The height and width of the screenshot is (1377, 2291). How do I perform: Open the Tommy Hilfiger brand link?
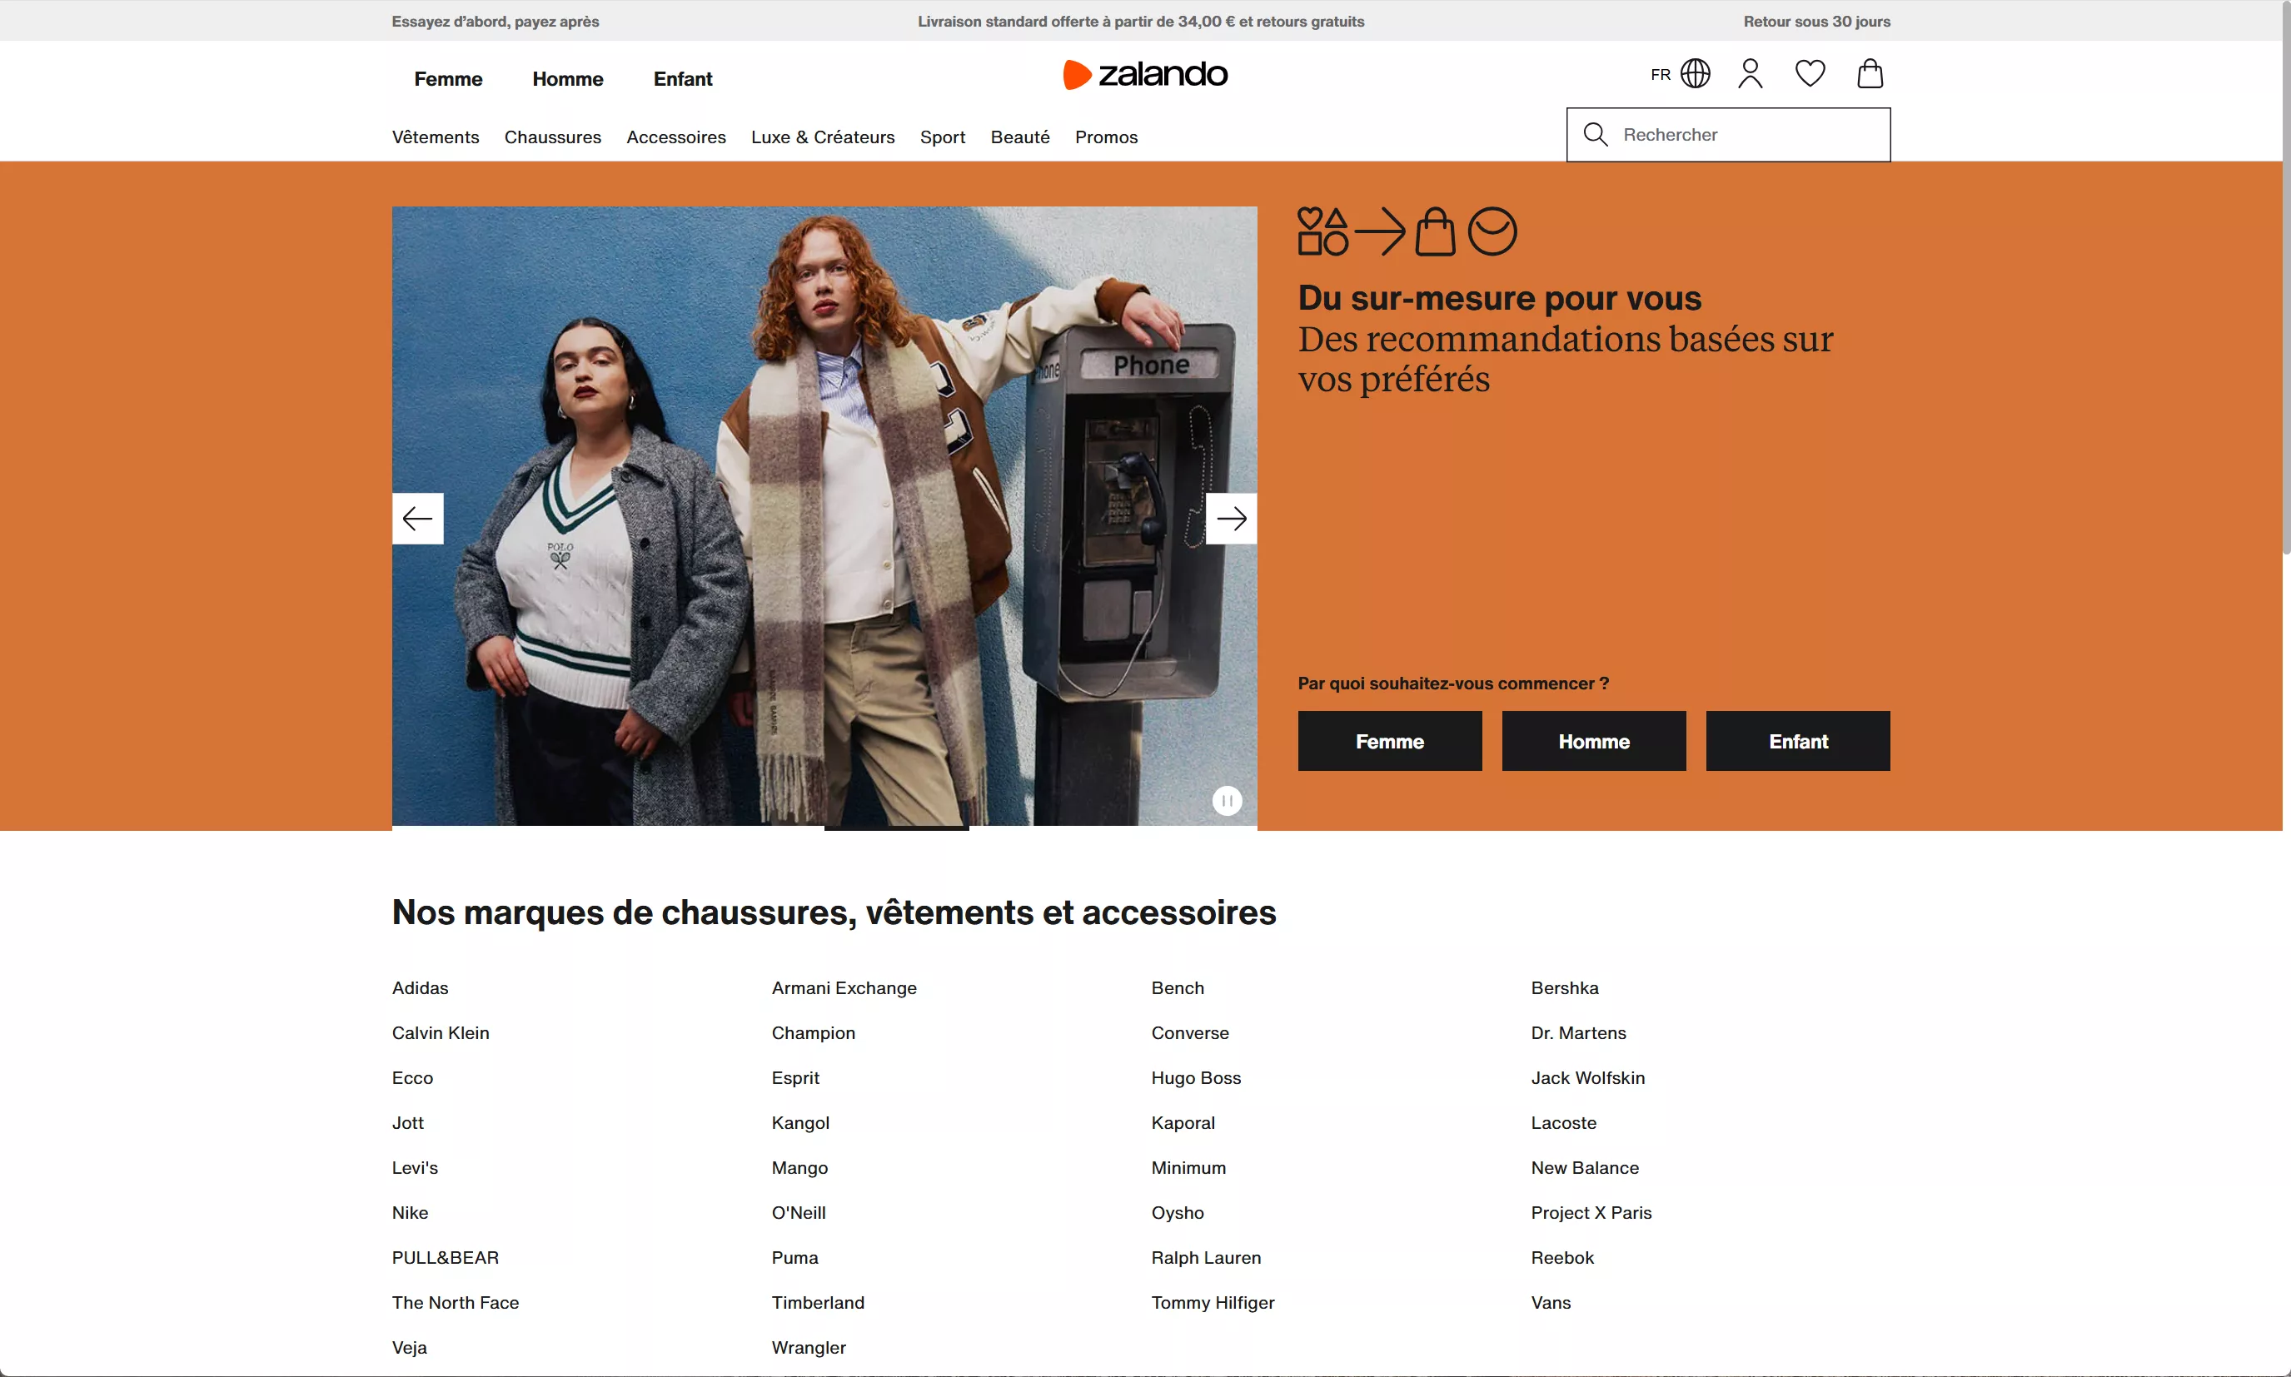point(1213,1303)
